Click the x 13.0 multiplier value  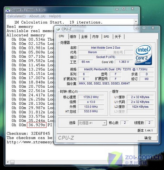(91, 102)
